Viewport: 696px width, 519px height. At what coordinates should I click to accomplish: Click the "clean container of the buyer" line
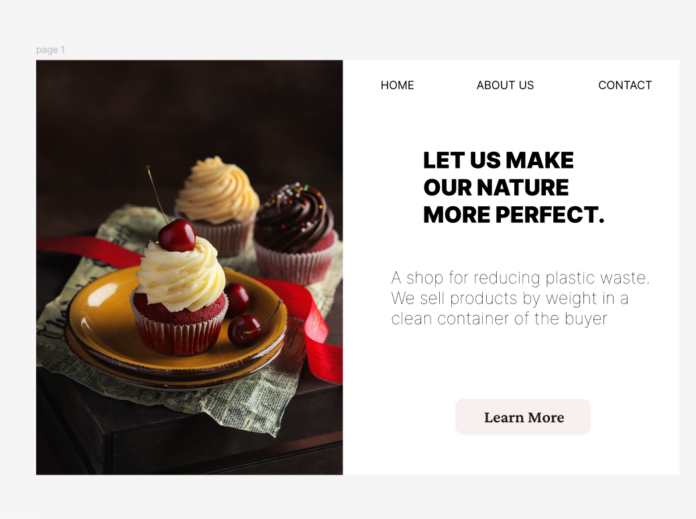click(x=499, y=318)
